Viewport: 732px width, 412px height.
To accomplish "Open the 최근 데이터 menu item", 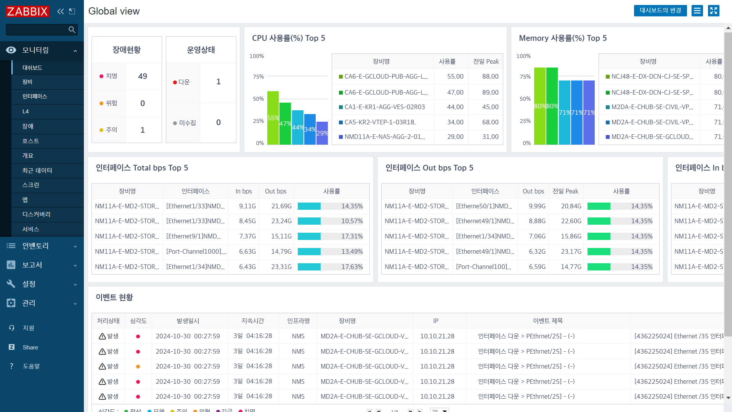I will pyautogui.click(x=48, y=171).
